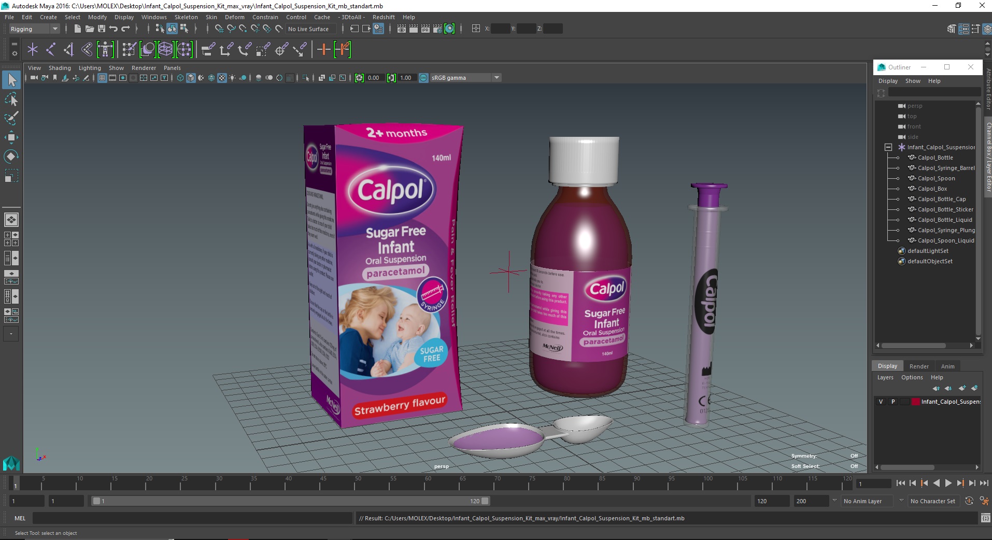Go to the start of playback range
The height and width of the screenshot is (540, 992).
click(x=900, y=483)
